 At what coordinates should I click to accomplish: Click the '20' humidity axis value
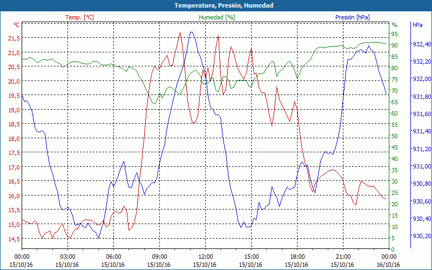pos(395,204)
